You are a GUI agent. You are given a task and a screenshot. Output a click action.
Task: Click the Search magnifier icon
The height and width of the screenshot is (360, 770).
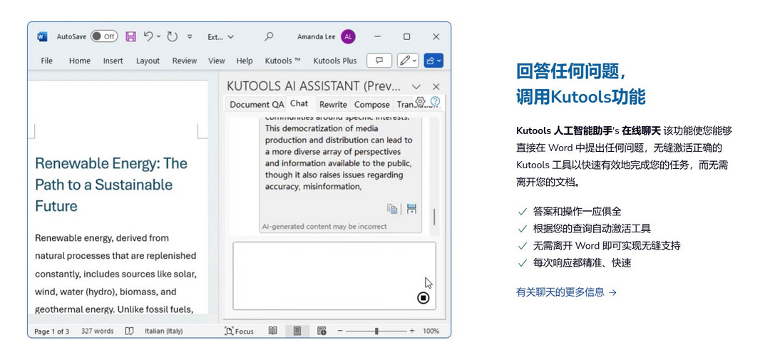tap(269, 36)
